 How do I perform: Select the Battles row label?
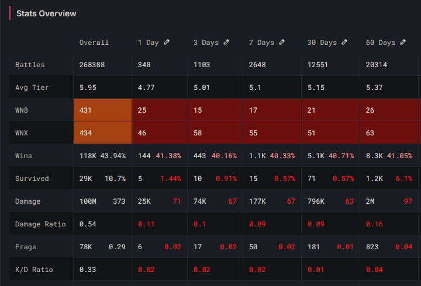pos(30,65)
